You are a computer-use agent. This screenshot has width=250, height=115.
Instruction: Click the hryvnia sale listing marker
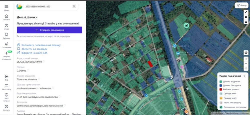click(186, 25)
